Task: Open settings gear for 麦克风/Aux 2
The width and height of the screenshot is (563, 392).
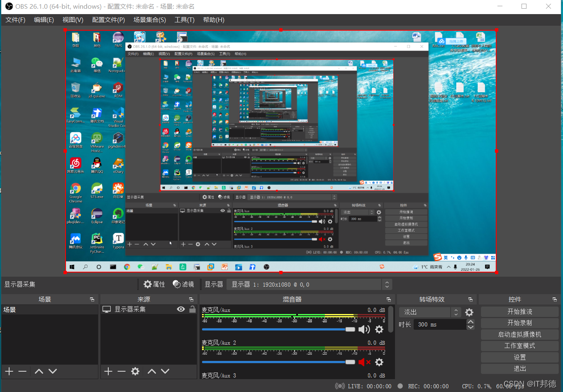Action: [379, 362]
